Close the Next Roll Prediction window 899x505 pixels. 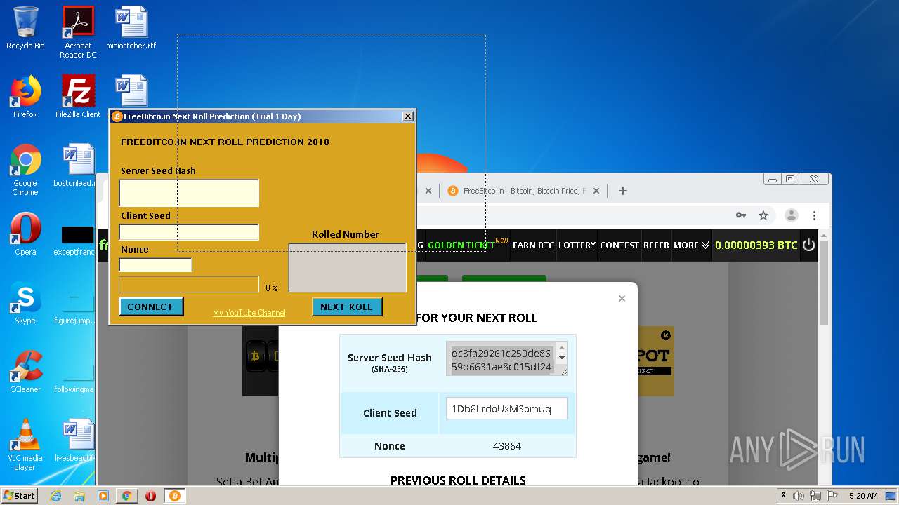(407, 116)
